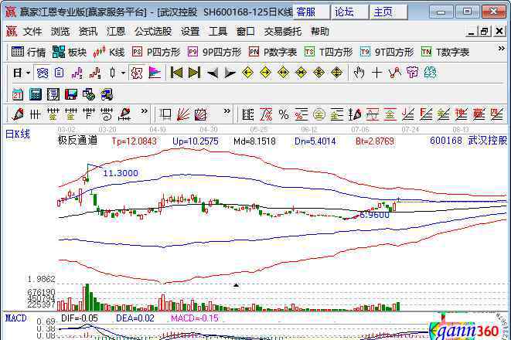The height and width of the screenshot is (340, 511).
Task: Expand the overflow chevron after the hatched square icon
Action: pyautogui.click(x=227, y=111)
